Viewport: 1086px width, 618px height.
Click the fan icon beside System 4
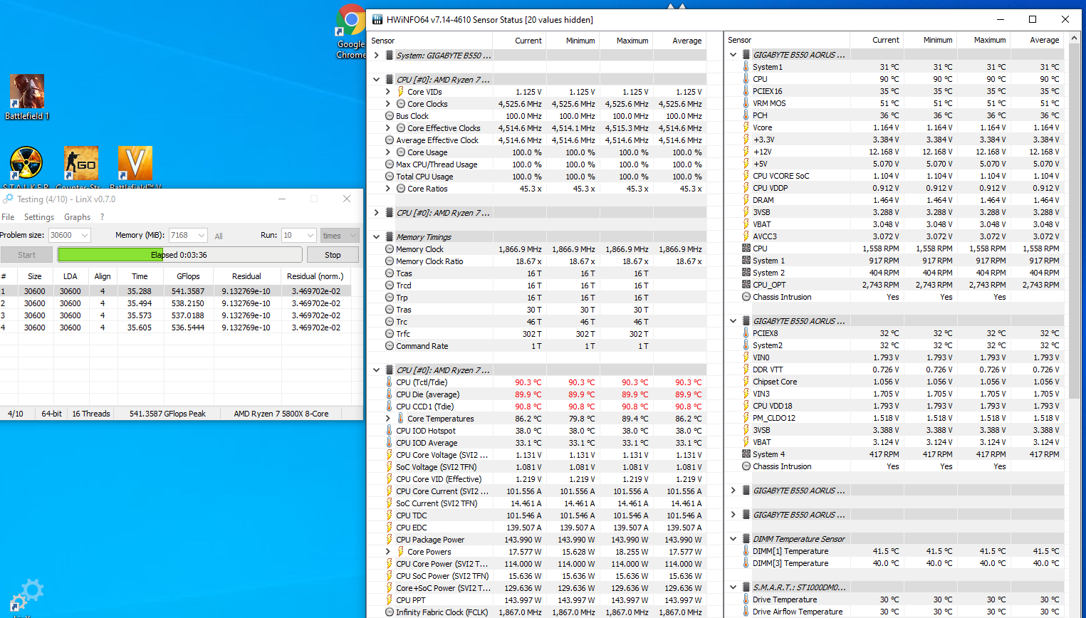[x=746, y=454]
